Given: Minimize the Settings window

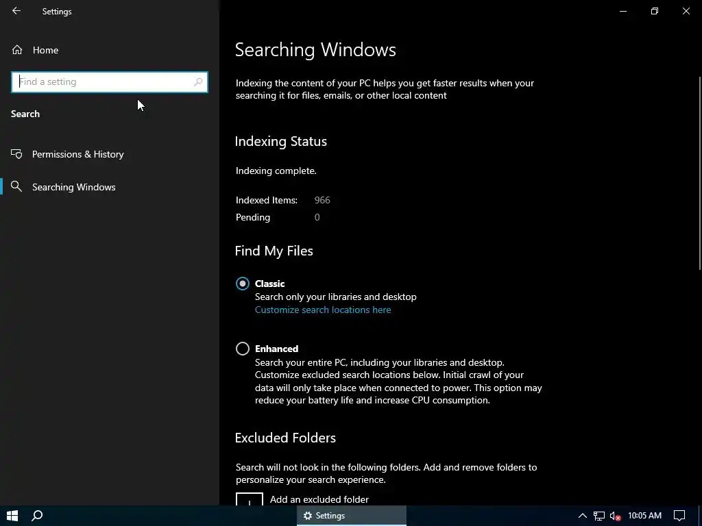Looking at the screenshot, I should pyautogui.click(x=623, y=11).
